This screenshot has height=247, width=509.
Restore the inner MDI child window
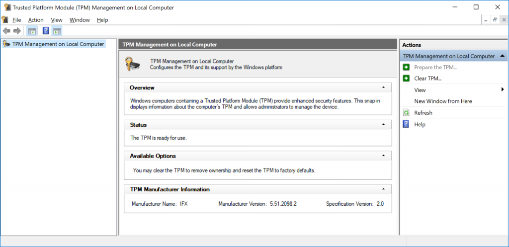click(x=495, y=20)
